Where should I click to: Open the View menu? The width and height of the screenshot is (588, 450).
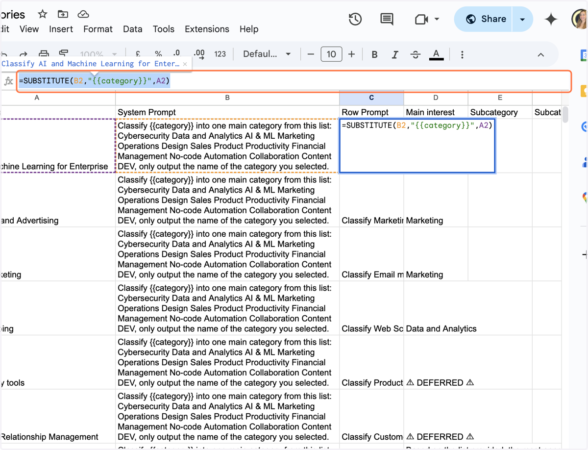pos(29,29)
